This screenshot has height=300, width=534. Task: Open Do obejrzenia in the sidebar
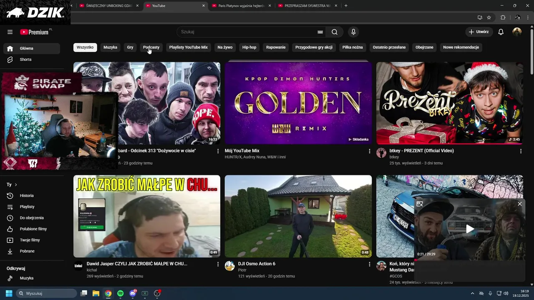point(32,218)
